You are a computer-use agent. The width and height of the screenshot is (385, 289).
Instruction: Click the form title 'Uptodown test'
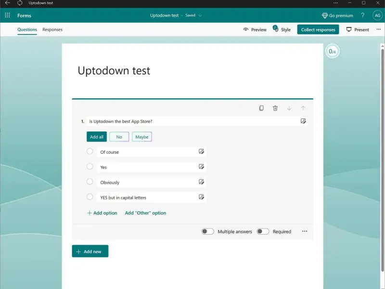coord(114,70)
